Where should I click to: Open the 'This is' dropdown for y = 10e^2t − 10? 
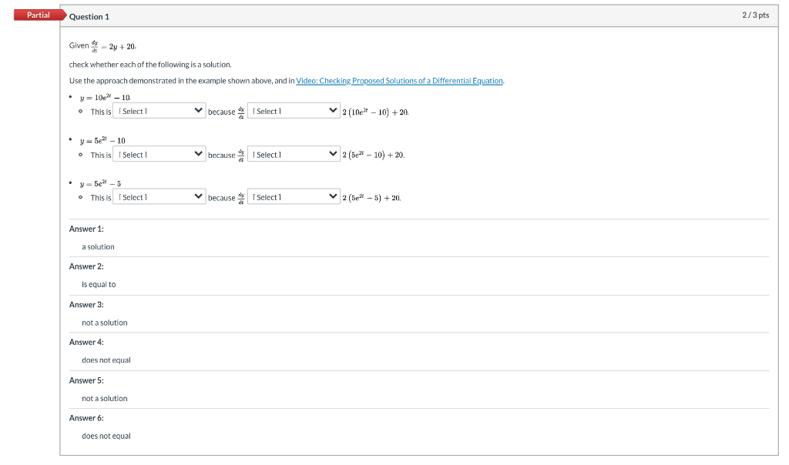(x=159, y=111)
